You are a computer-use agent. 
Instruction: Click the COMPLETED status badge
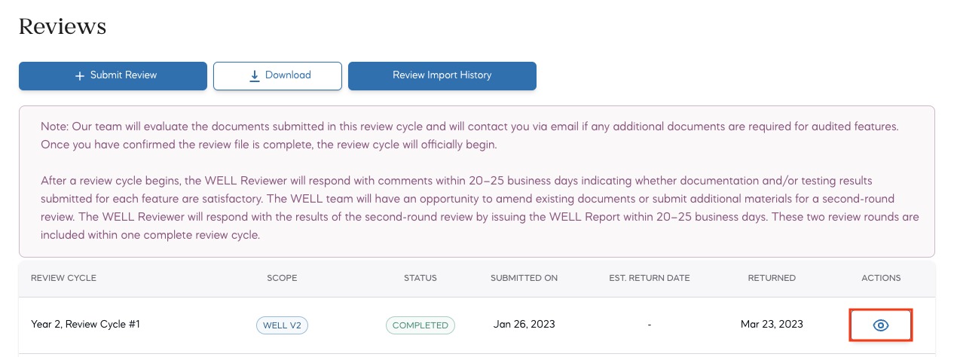point(420,325)
